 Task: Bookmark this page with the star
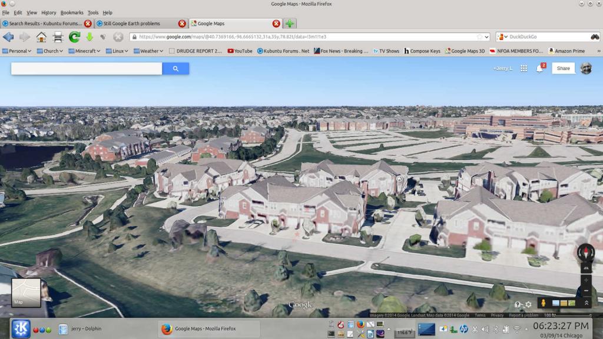[479, 36]
